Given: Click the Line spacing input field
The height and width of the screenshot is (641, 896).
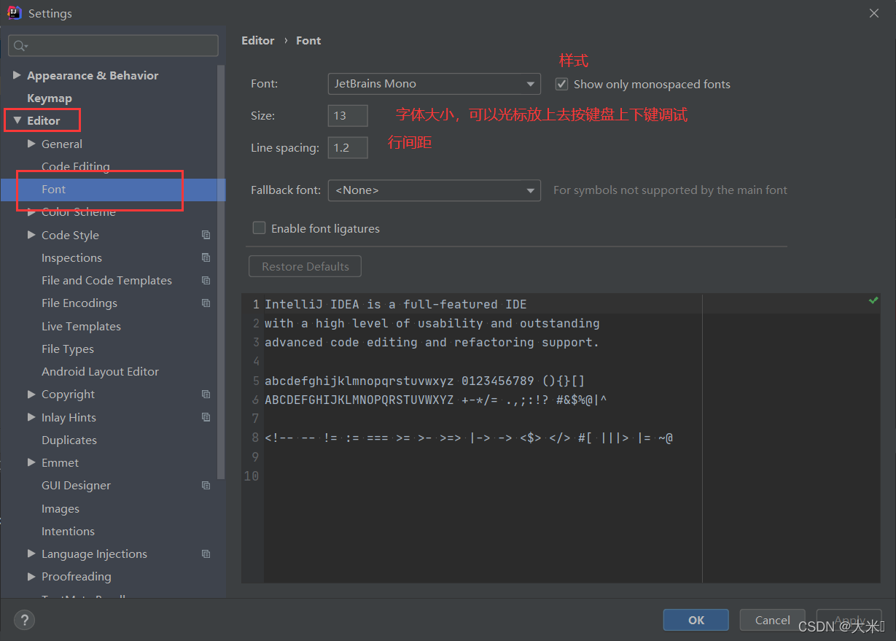Looking at the screenshot, I should coord(348,147).
